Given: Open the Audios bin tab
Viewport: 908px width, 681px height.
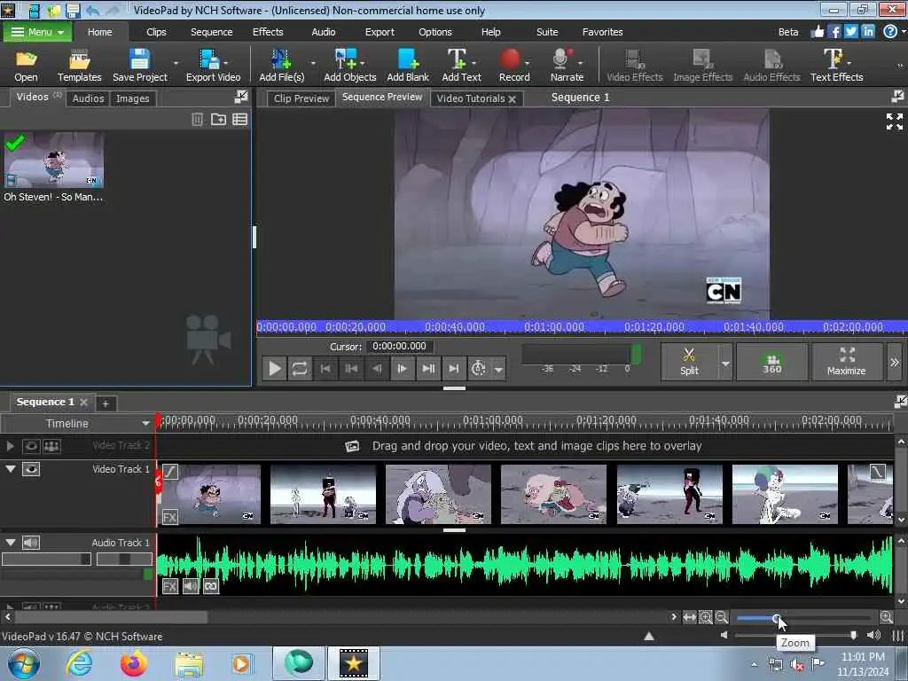Looking at the screenshot, I should point(88,98).
